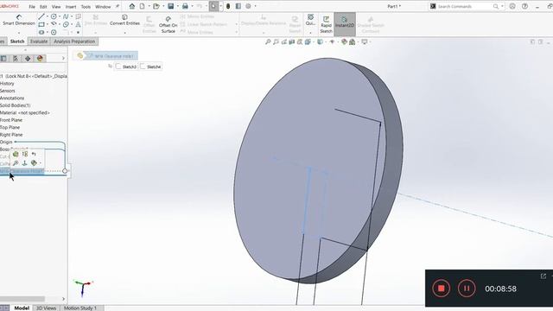Click the Zoom to Fit magnifier icon
The height and width of the screenshot is (311, 553).
[268, 41]
